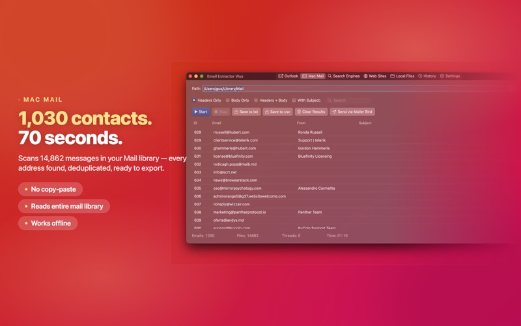
Task: Click the Files: 14862 status entry
Action: 247,235
